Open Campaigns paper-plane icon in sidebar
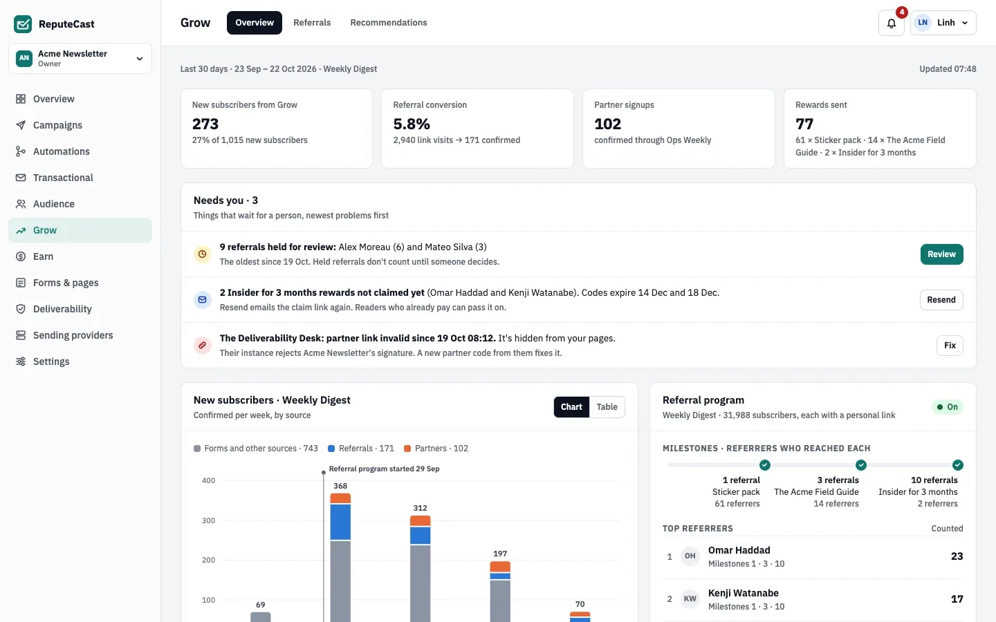This screenshot has height=622, width=996. tap(21, 125)
